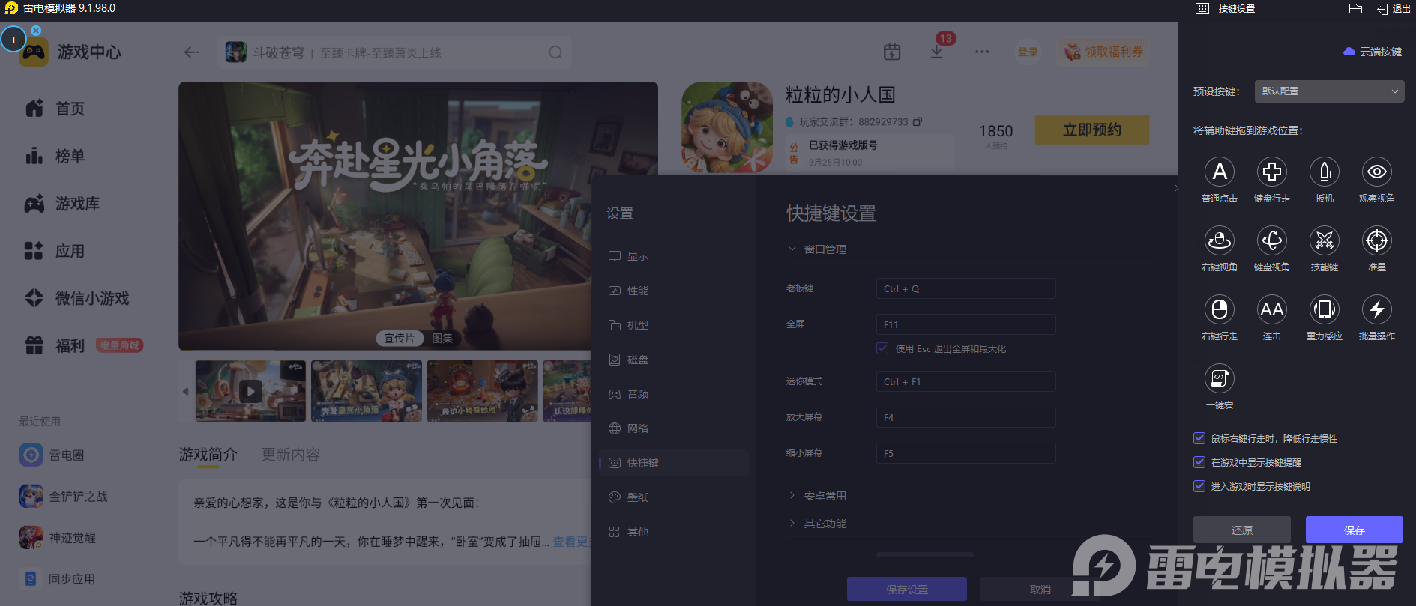The image size is (1416, 606).
Task: Open 福利 in game center sidebar
Action: tap(55, 345)
